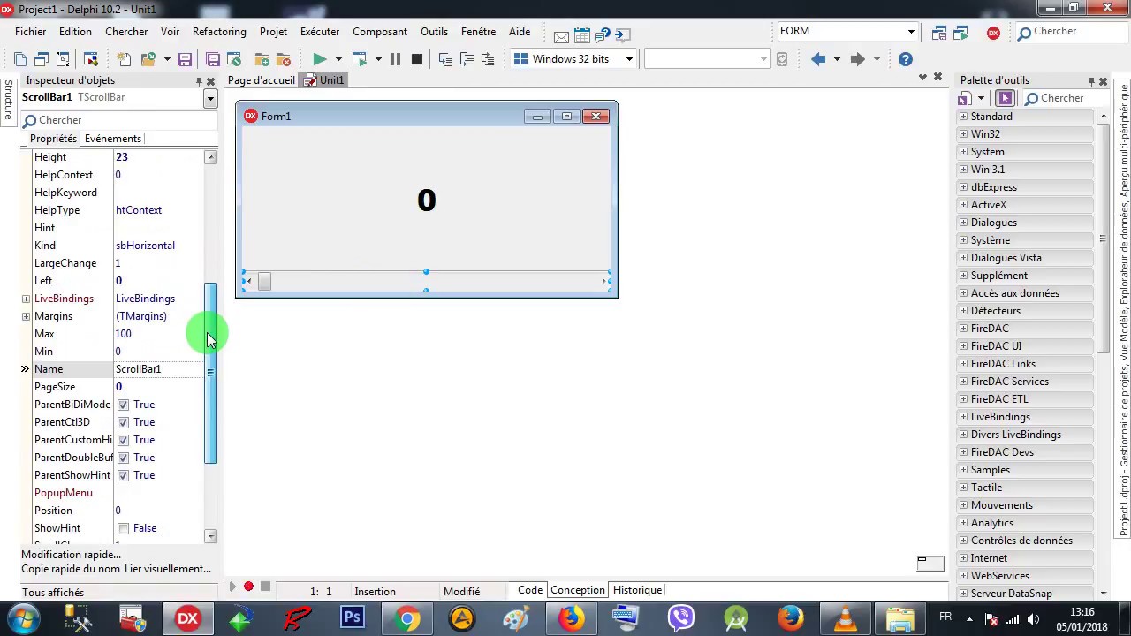Open VLC from the taskbar

(845, 618)
